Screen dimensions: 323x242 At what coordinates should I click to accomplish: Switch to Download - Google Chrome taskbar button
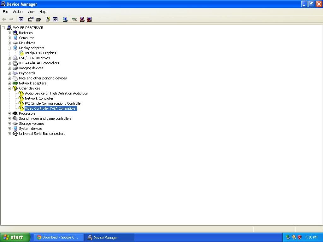58,237
